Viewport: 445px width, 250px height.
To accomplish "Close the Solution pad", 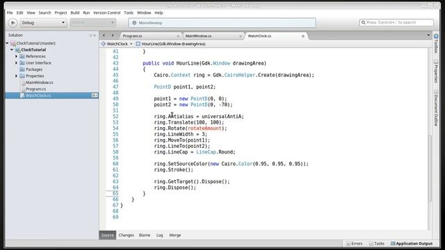I will [95, 35].
